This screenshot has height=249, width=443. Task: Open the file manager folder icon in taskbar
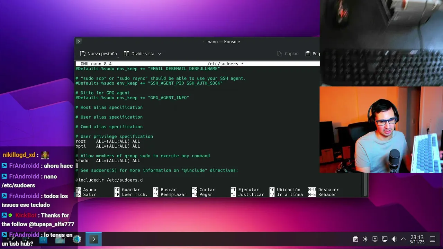pos(60,239)
